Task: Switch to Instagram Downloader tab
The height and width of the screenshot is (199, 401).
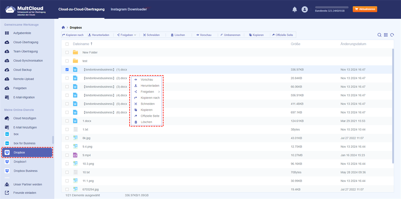Action: pyautogui.click(x=129, y=9)
